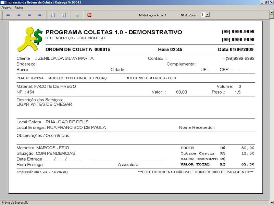Close the print preview with the red button
The width and height of the screenshot is (274, 205).
pyautogui.click(x=89, y=15)
